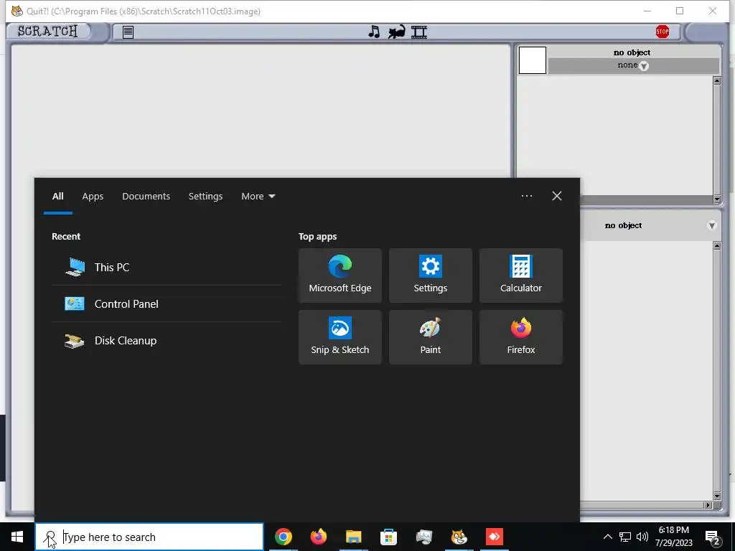Click the Scratch cat icon in taskbar
This screenshot has width=735, height=551.
pyautogui.click(x=459, y=537)
